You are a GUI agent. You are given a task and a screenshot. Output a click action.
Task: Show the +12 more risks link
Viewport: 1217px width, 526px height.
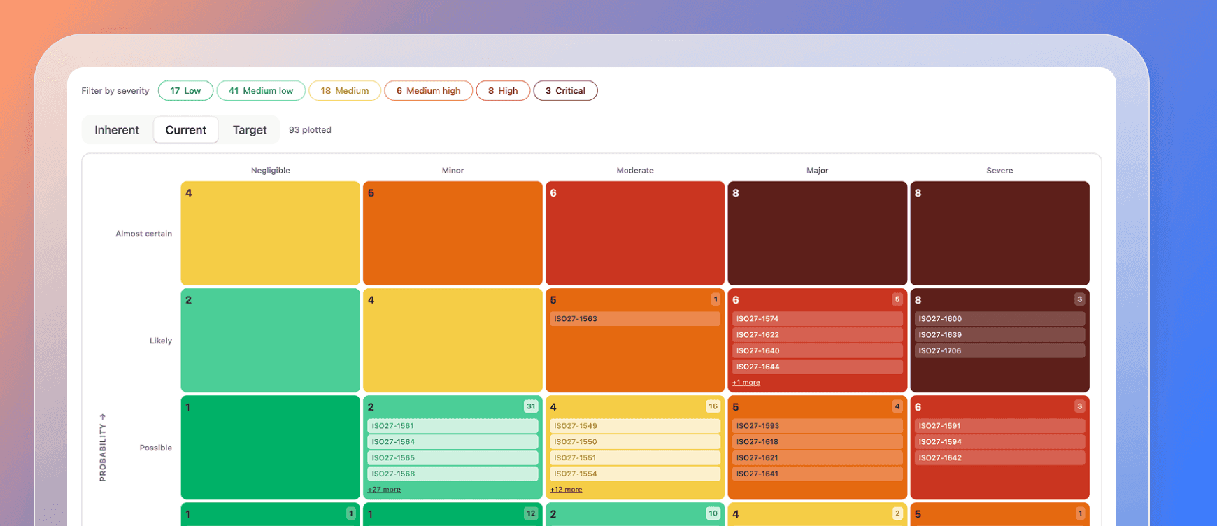[566, 490]
